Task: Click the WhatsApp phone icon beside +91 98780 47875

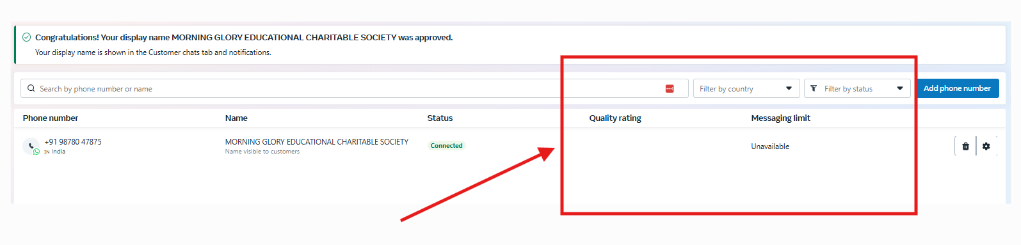Action: (31, 146)
